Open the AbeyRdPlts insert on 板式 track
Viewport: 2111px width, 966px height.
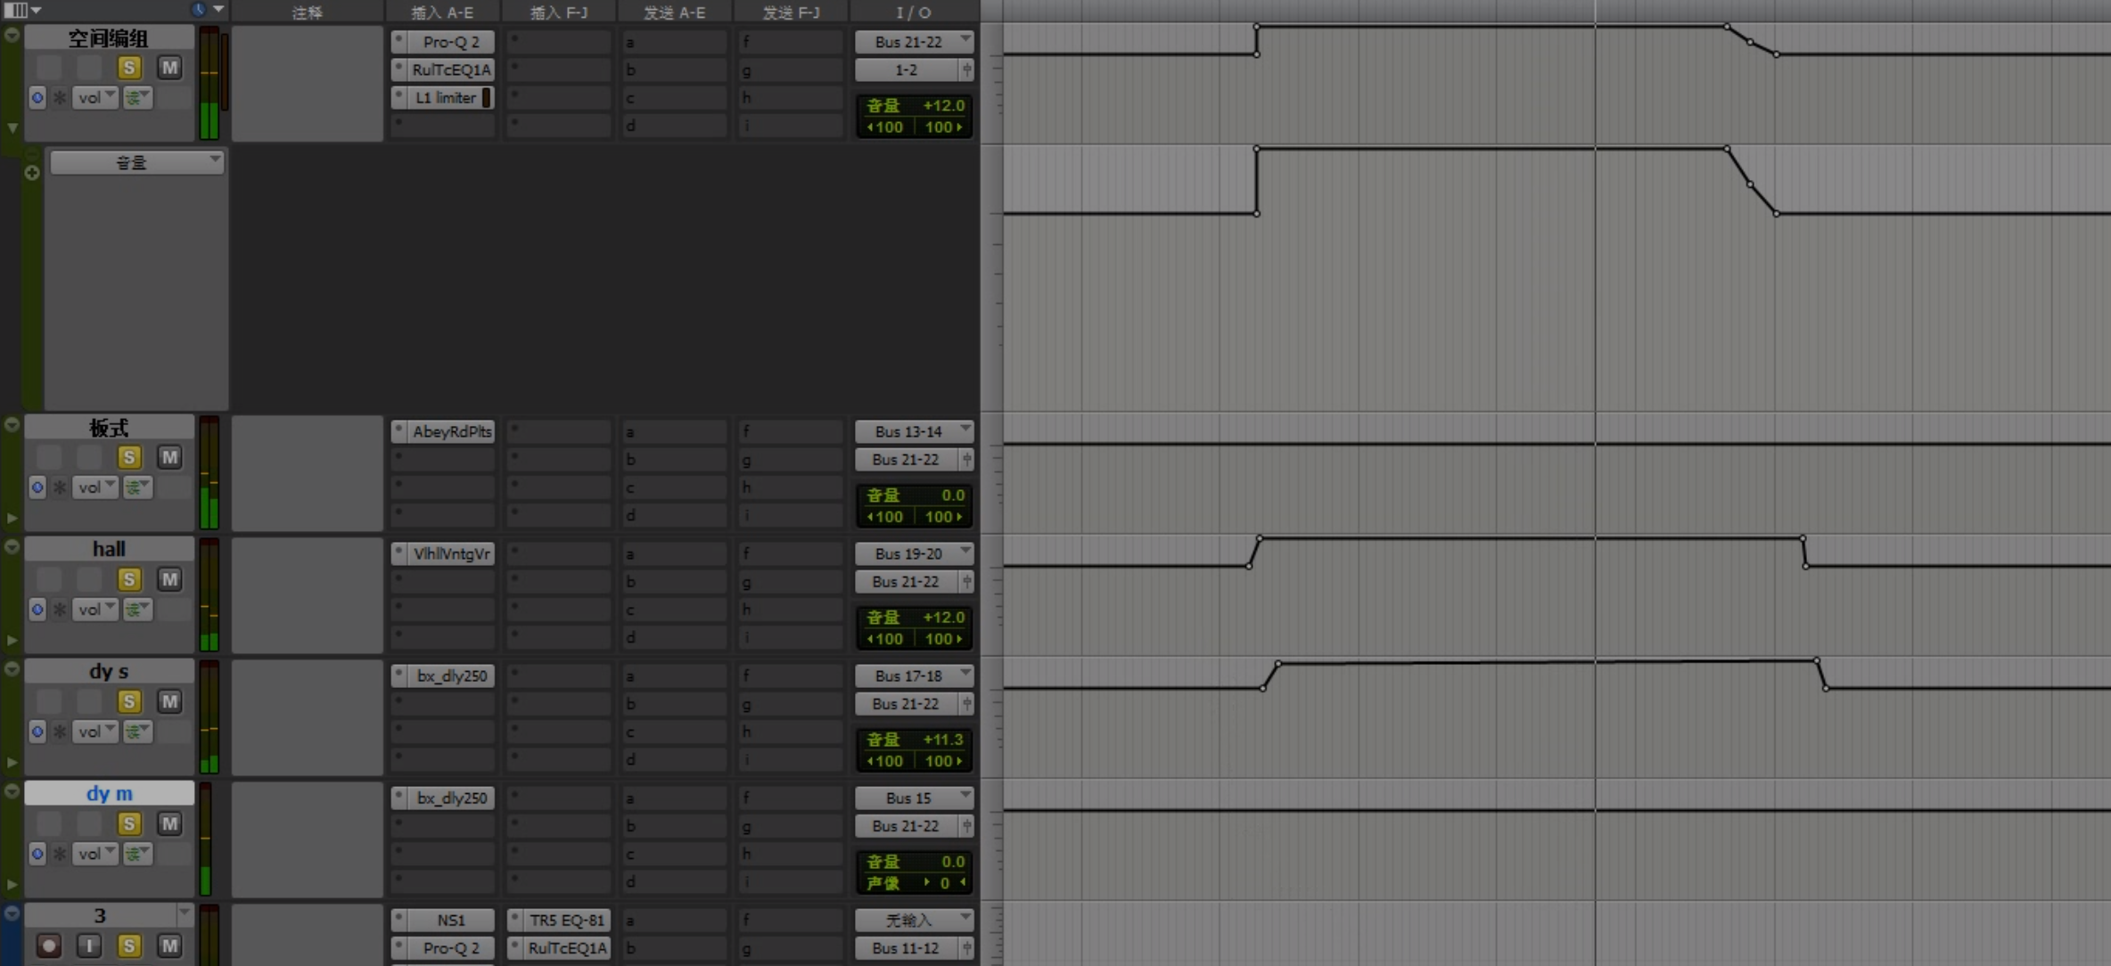click(x=451, y=431)
